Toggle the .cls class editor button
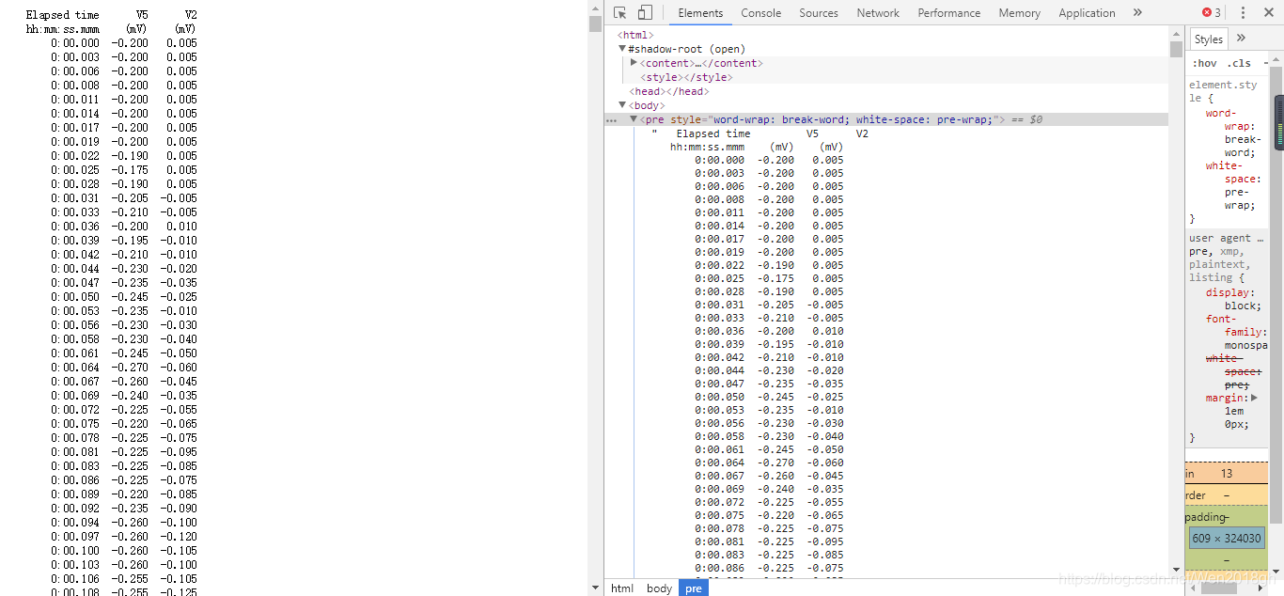This screenshot has width=1284, height=596. [x=1241, y=63]
